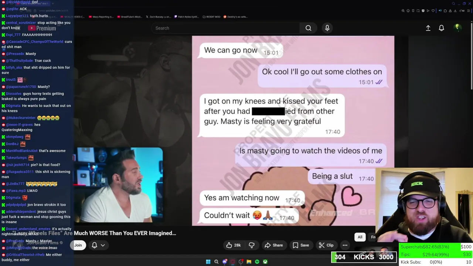The height and width of the screenshot is (266, 473).
Task: Click the tab search icon in title bar
Action: click(453, 4)
